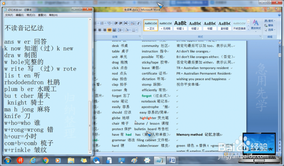
Task: Open Notepad 编辑(E) menu
Action: [x=20, y=15]
